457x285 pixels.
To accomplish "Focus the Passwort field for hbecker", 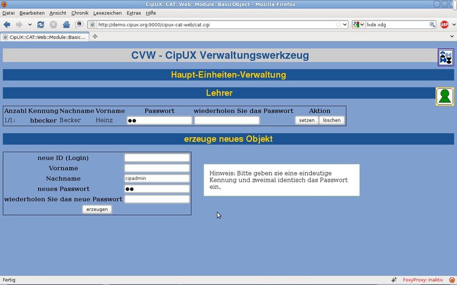I will 160,120.
